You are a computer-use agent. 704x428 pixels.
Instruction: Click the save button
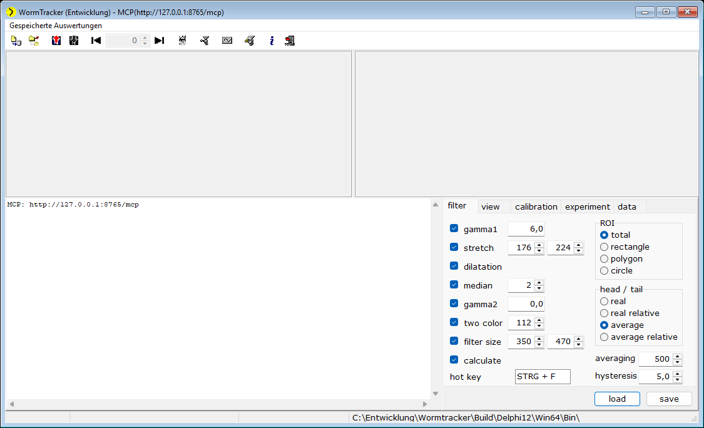pos(669,399)
